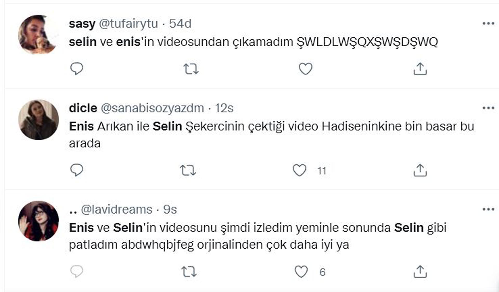Reply to dicle's tweet
499x292 pixels.
(77, 170)
